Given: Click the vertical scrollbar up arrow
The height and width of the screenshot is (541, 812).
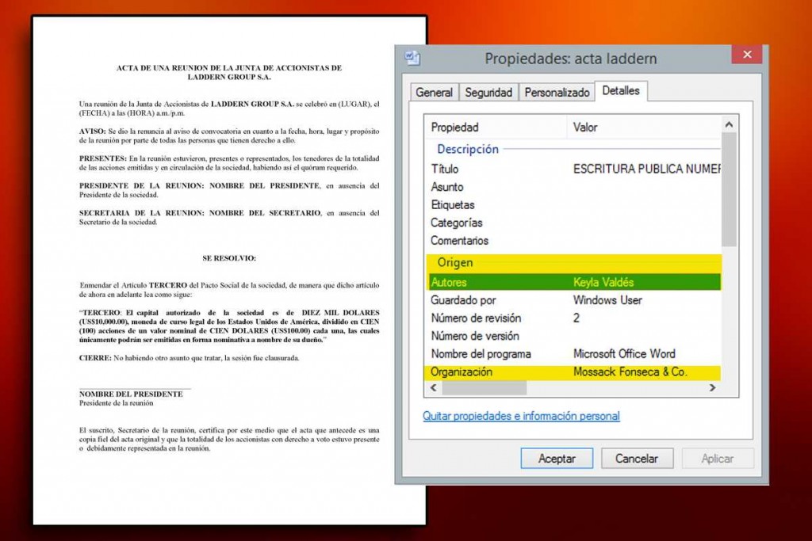Looking at the screenshot, I should (x=730, y=125).
